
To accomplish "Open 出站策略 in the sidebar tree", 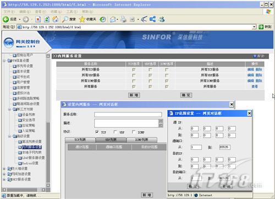I will pyautogui.click(x=29, y=126).
